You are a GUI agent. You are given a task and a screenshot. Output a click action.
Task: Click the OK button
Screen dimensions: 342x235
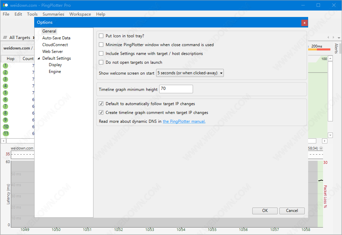[265, 211]
